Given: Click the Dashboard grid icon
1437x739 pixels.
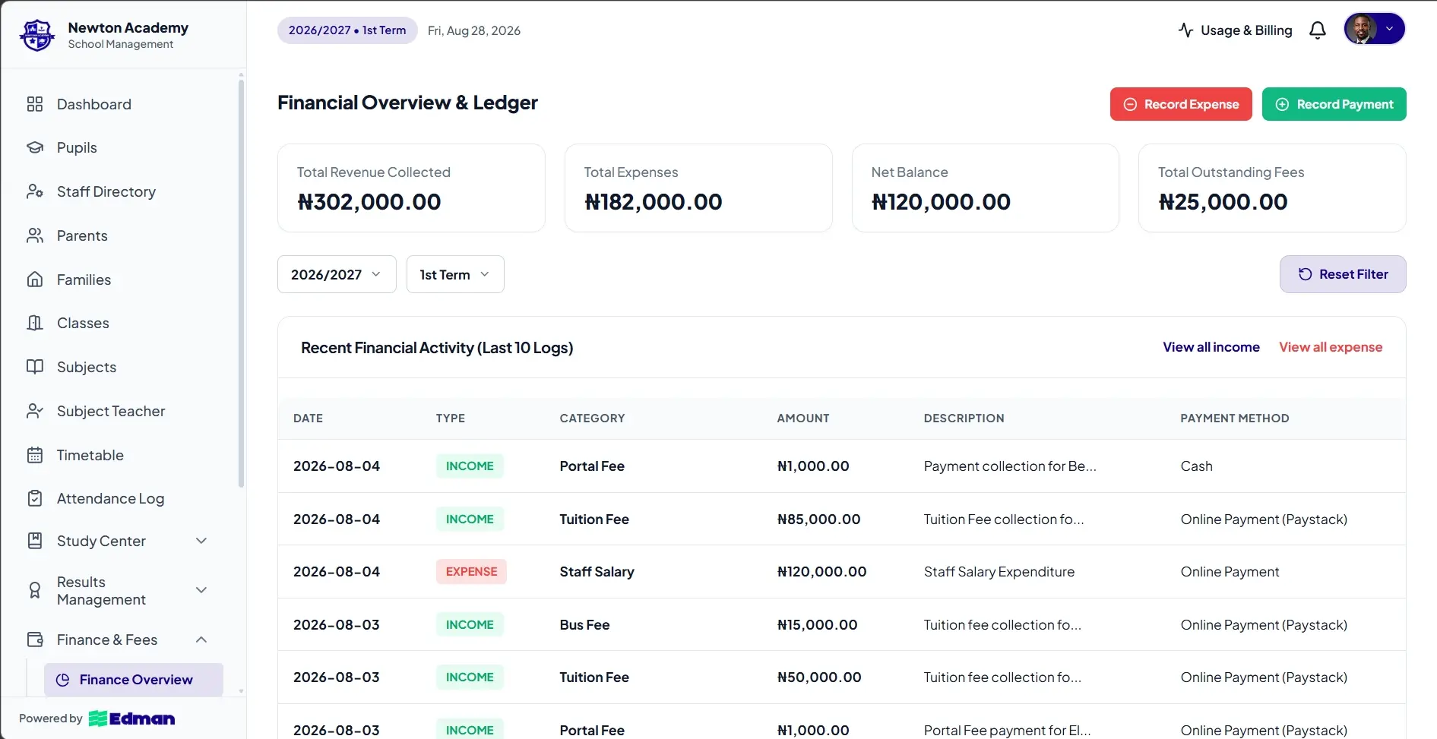Looking at the screenshot, I should [35, 104].
